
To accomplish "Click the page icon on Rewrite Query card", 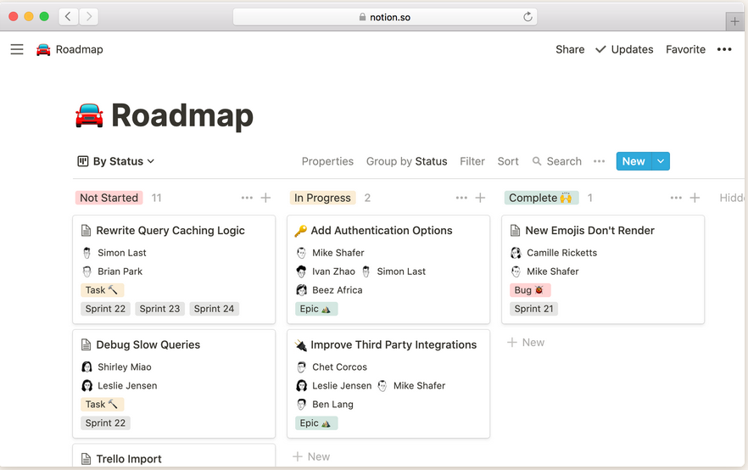I will coord(86,231).
